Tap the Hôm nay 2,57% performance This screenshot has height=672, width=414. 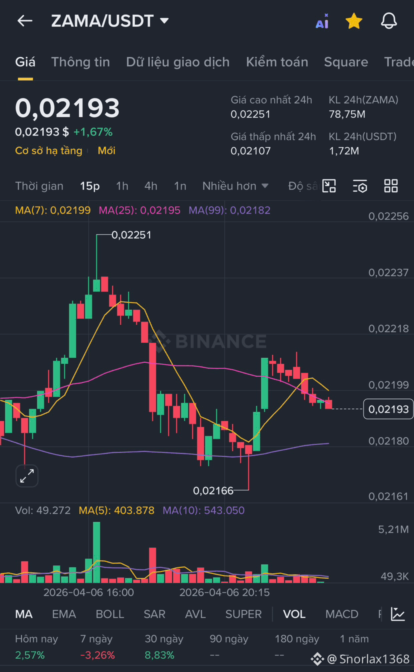[x=36, y=646]
